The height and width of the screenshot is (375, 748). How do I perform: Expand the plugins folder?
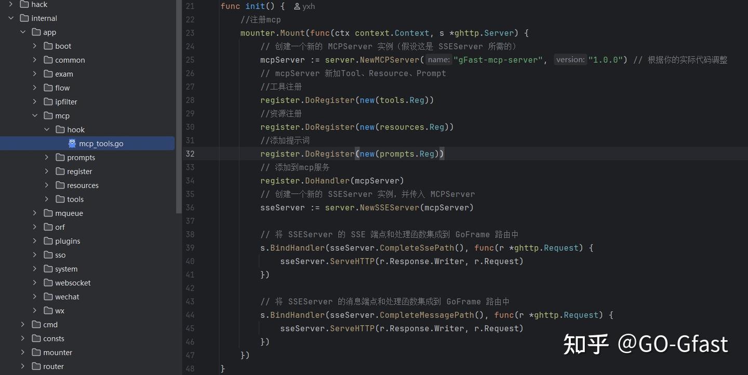[x=34, y=240]
